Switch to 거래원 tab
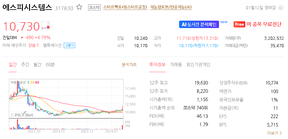The width and height of the screenshot is (288, 139). click(x=176, y=64)
